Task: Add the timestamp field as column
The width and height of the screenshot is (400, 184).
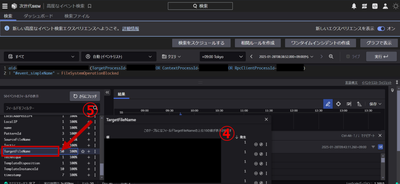Action: coord(89,175)
